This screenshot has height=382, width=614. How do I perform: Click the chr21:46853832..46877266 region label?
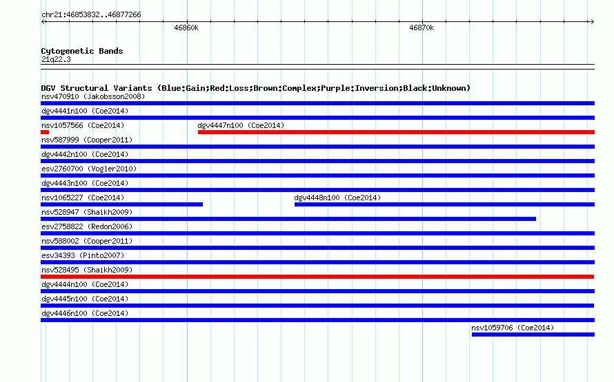click(91, 15)
